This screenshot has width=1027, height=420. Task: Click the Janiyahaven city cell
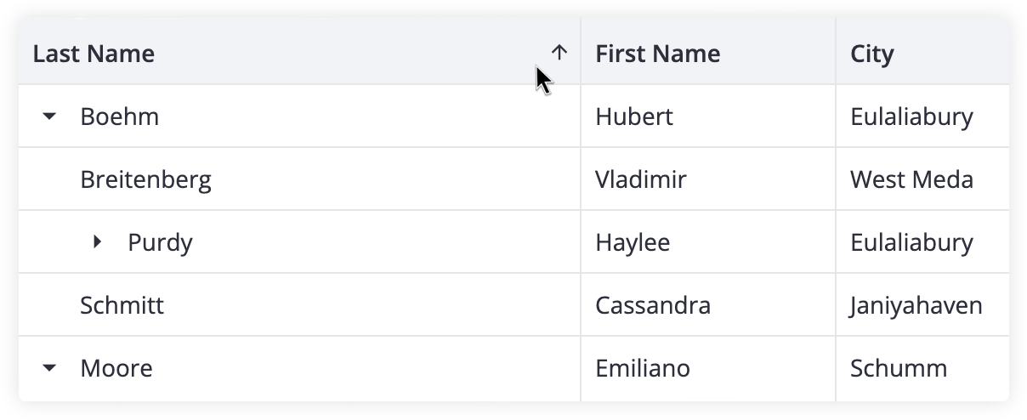922,305
